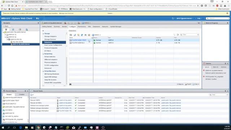Image resolution: width=231 pixels, height=130 pixels.
Task: Click the Recent Tasks Filter field
Action: click(218, 95)
